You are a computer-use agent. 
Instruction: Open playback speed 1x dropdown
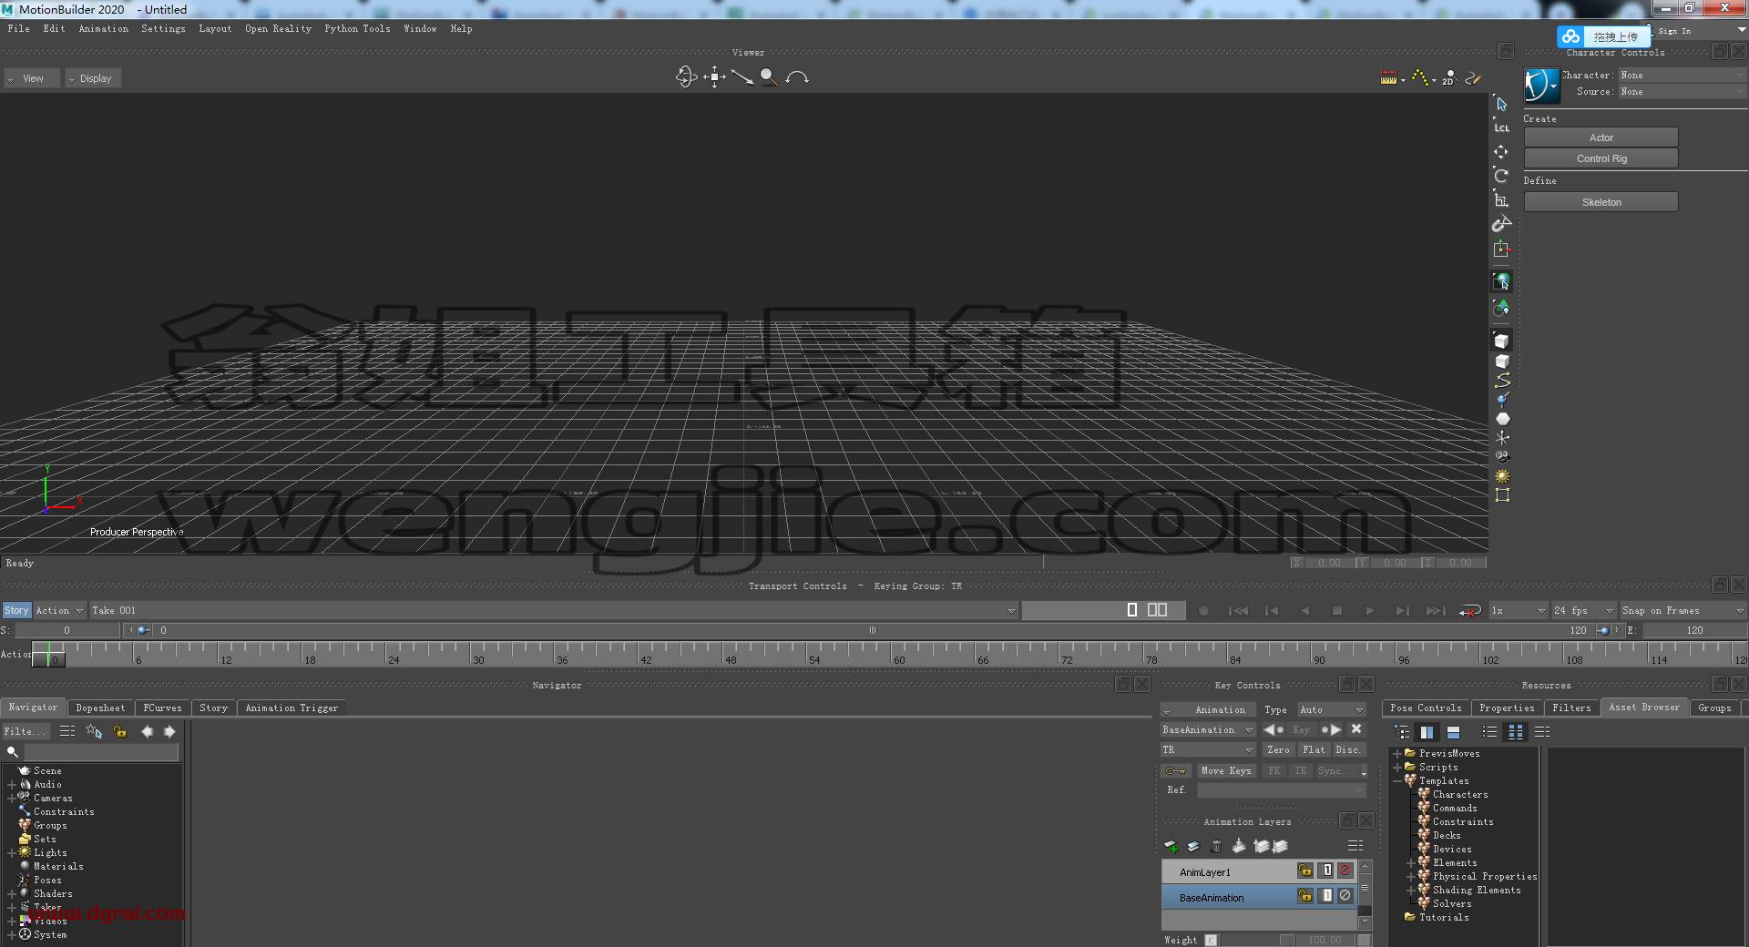(1518, 610)
